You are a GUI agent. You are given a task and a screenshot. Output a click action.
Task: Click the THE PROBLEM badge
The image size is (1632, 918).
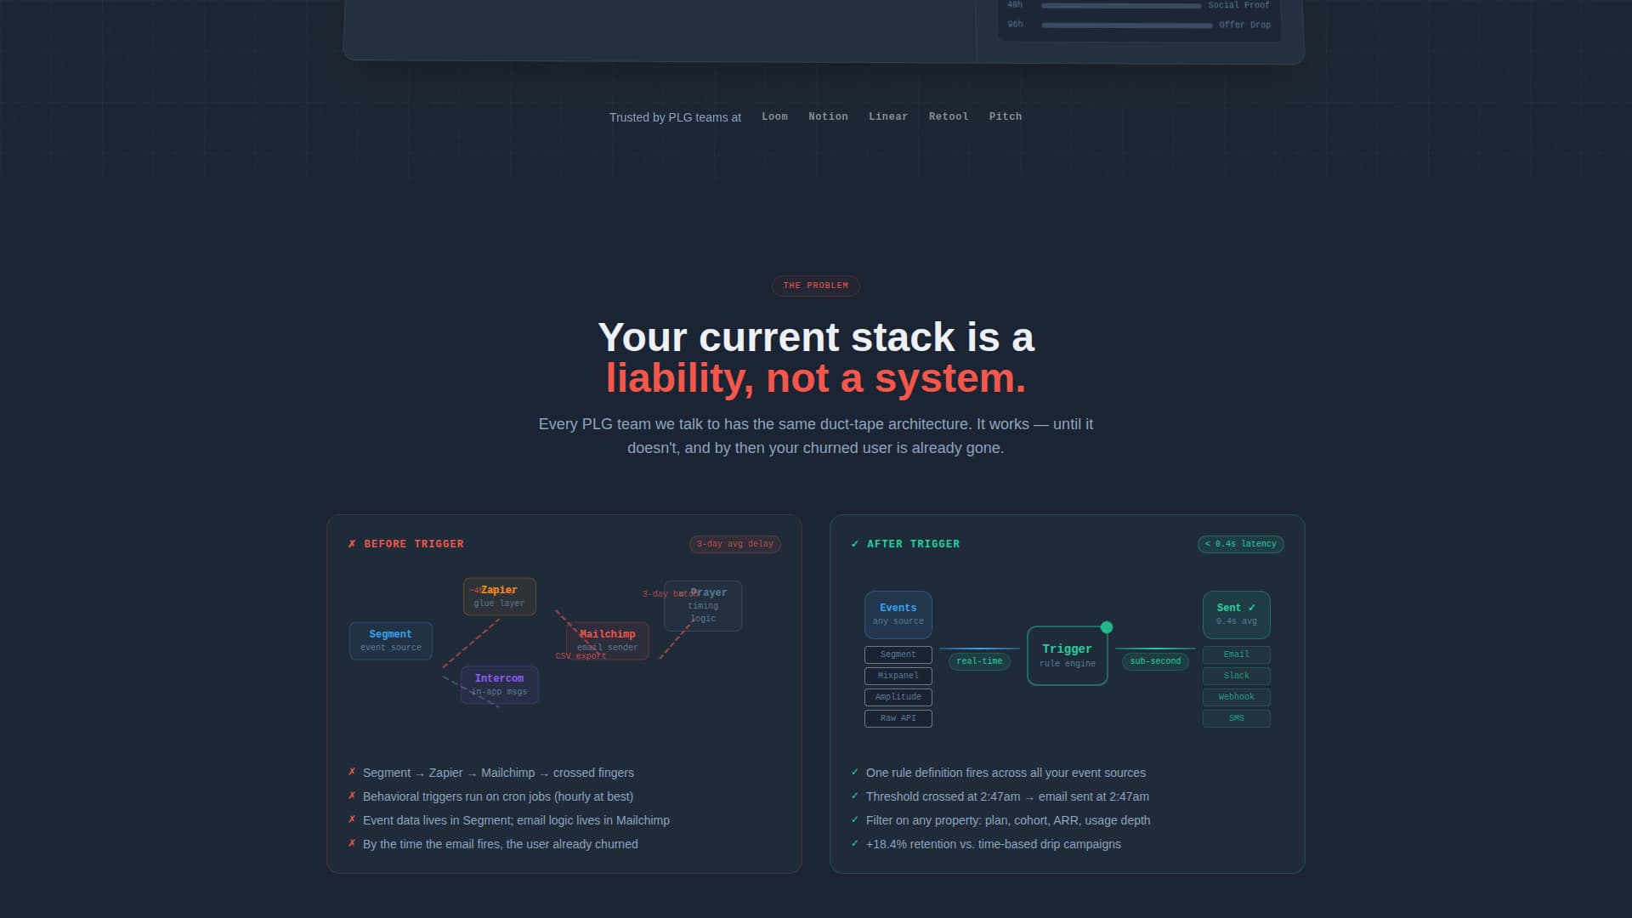[x=815, y=286]
